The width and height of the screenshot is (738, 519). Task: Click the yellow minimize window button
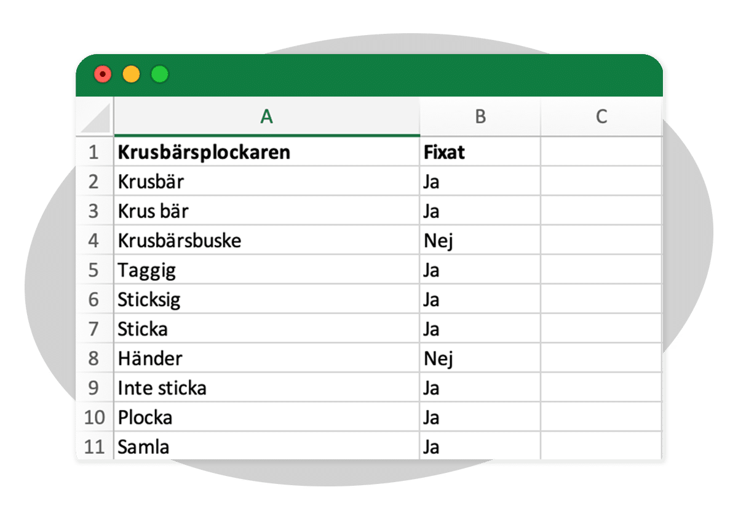click(x=131, y=75)
